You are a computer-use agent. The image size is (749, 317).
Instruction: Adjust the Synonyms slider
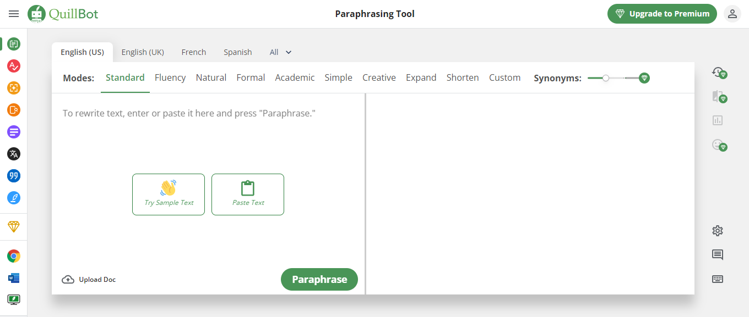click(606, 78)
